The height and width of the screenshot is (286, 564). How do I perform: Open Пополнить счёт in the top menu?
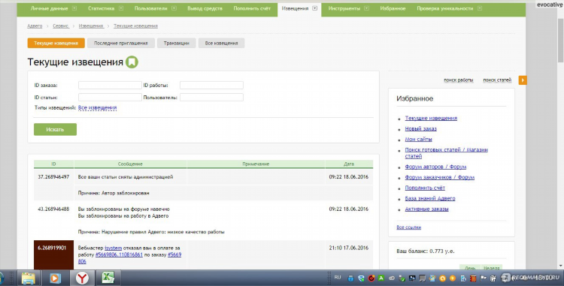click(x=252, y=8)
